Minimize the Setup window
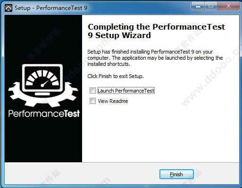Screen dimensions: 242x188 tap(198, 7)
